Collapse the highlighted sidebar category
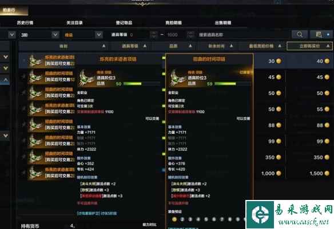Viewport: 334px width, 229px height. click(6, 80)
